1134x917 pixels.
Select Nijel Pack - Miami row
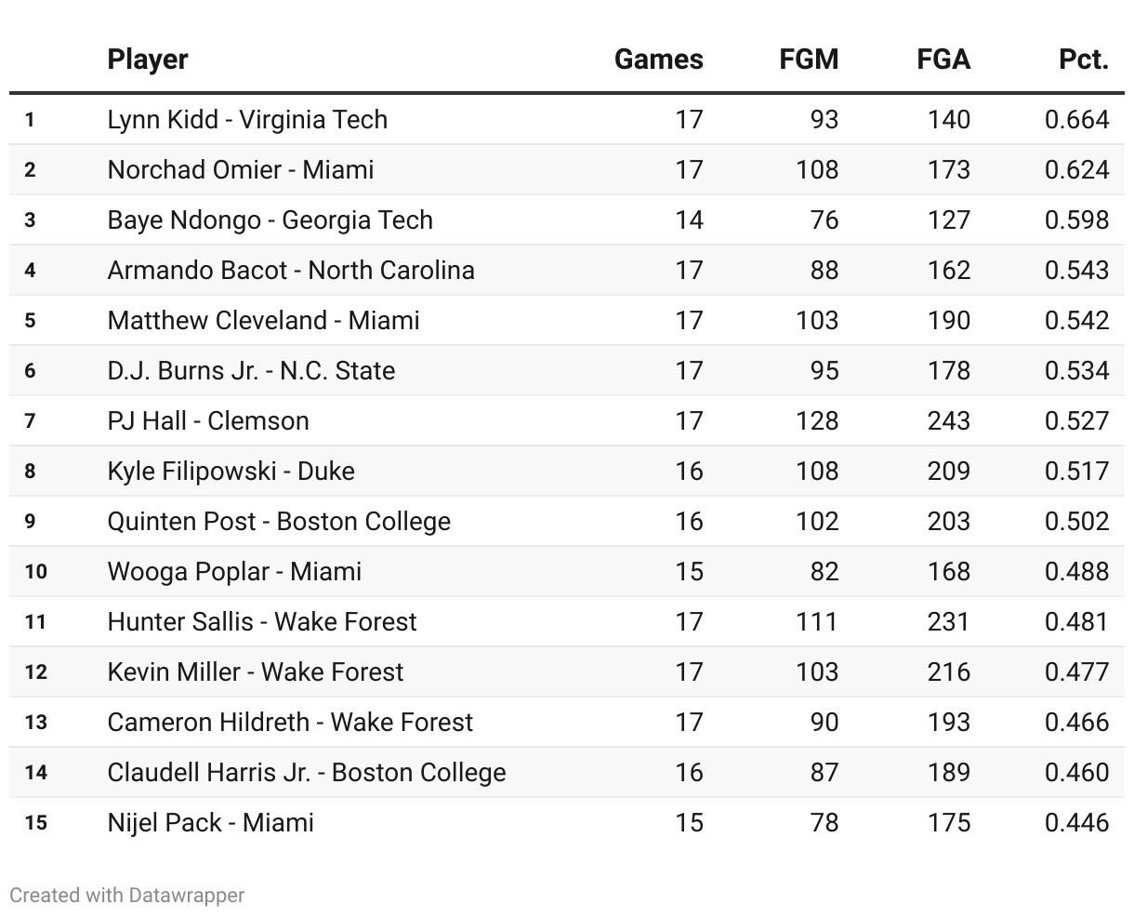click(211, 822)
